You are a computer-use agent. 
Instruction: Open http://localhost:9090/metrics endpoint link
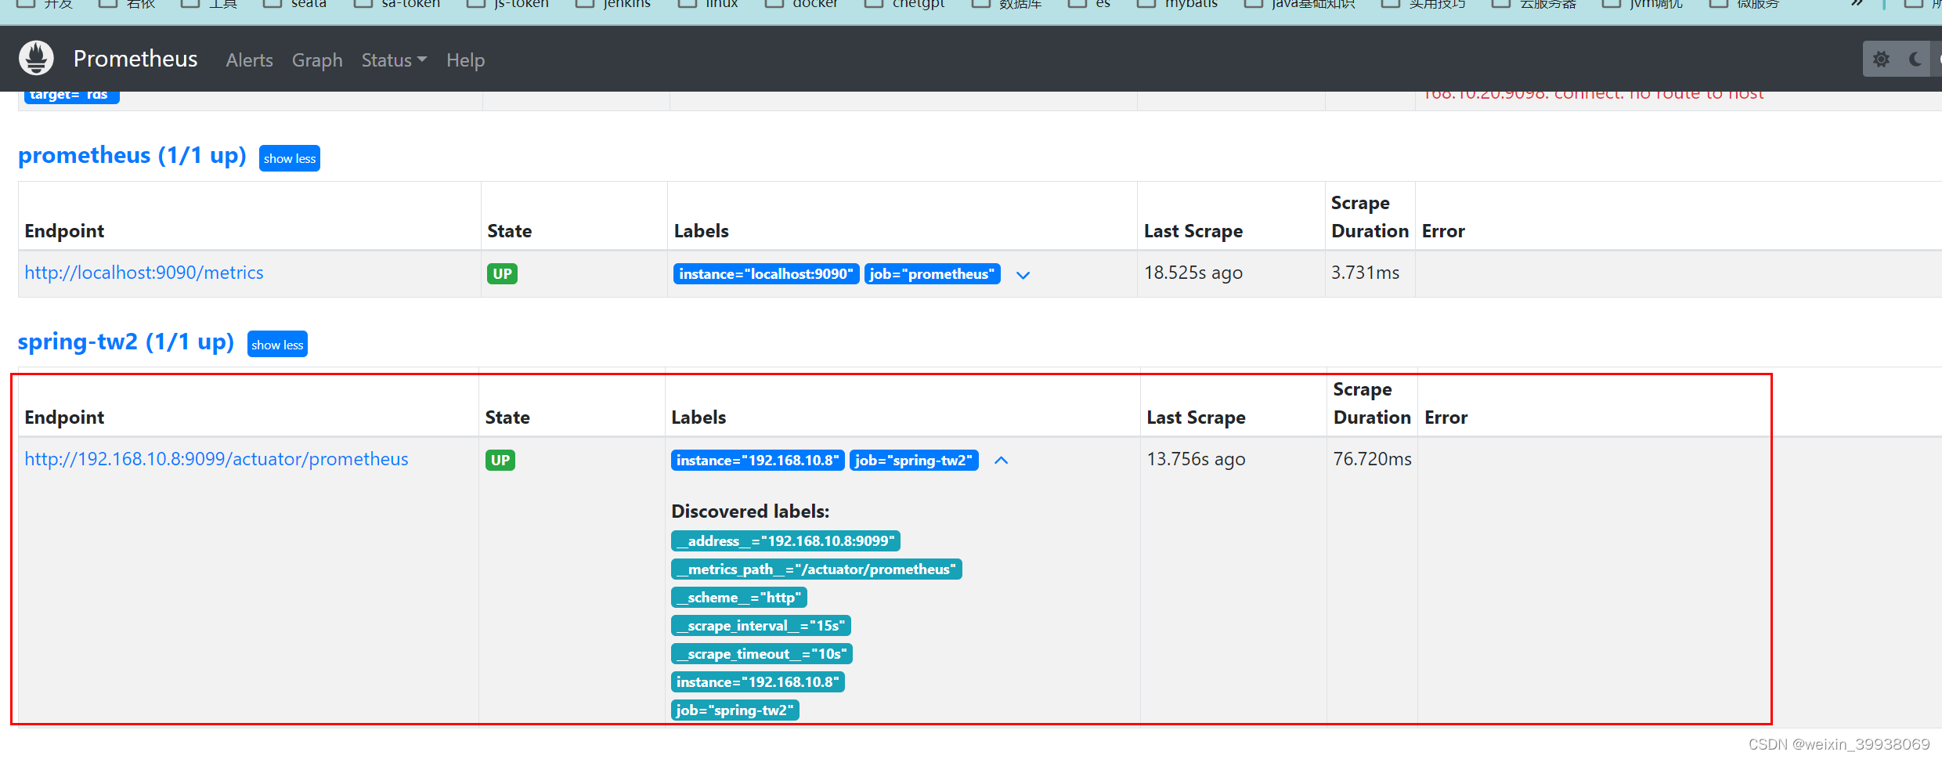tap(144, 273)
